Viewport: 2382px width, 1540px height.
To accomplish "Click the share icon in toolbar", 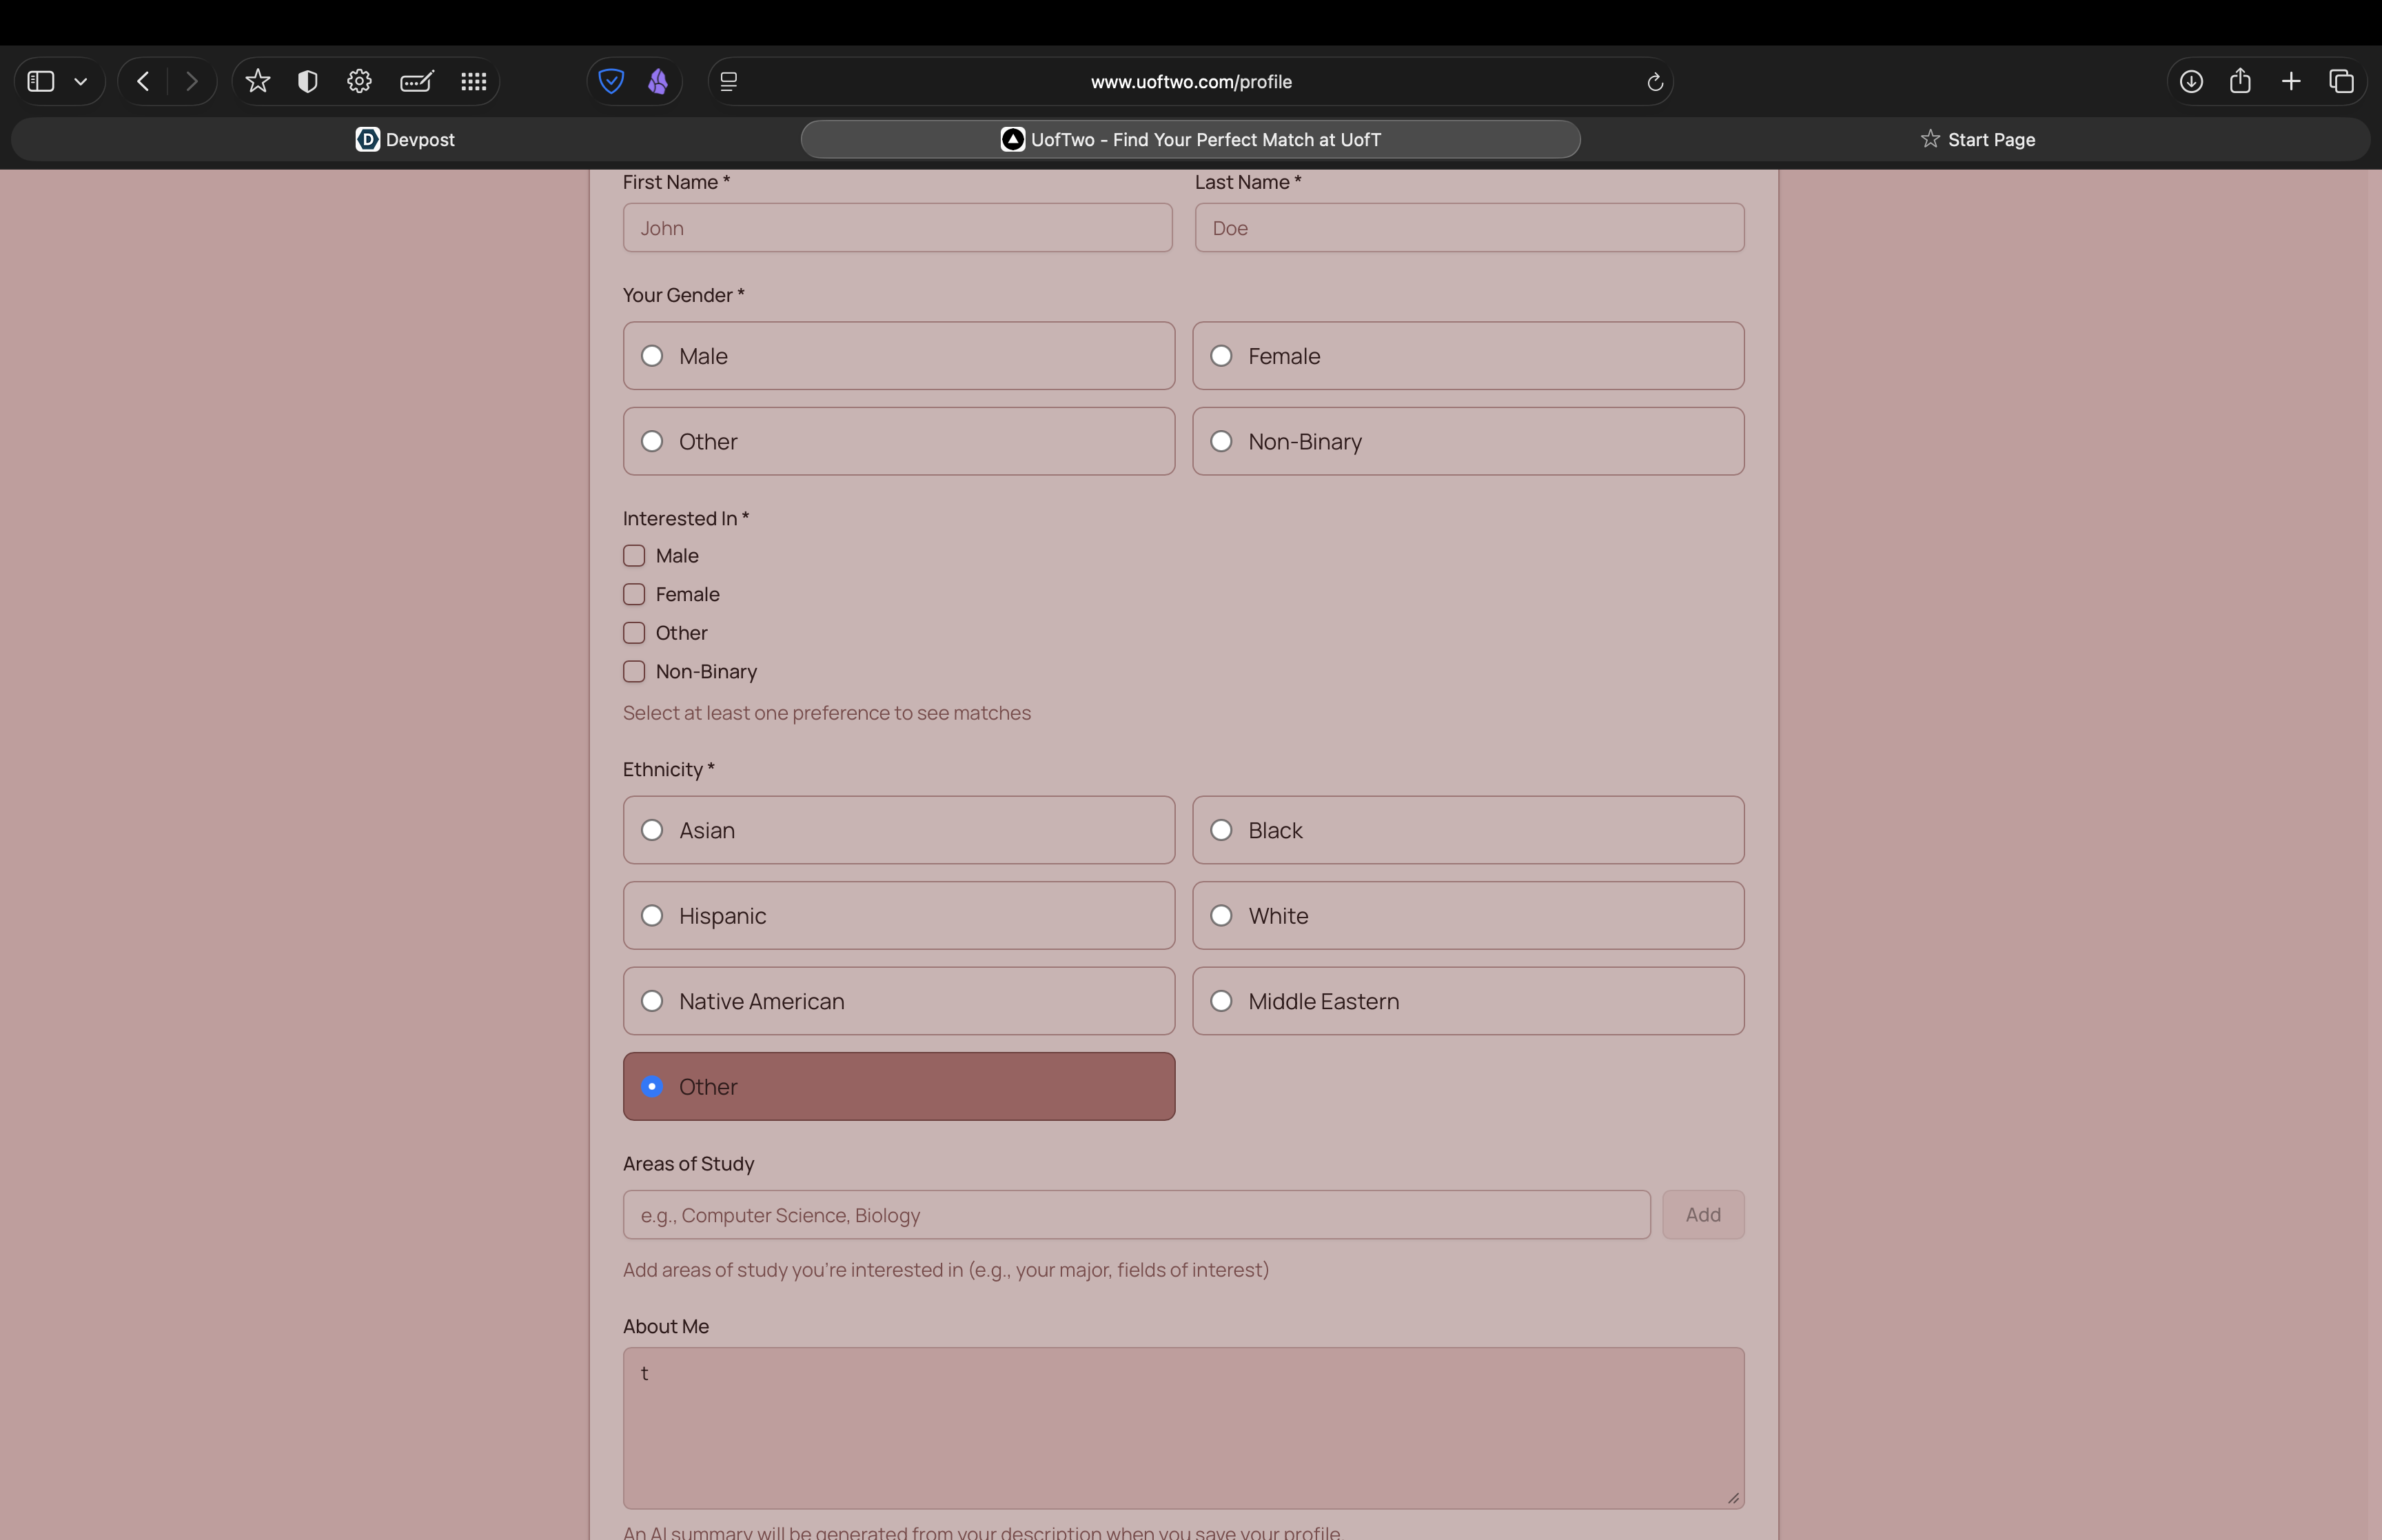I will coord(2240,81).
